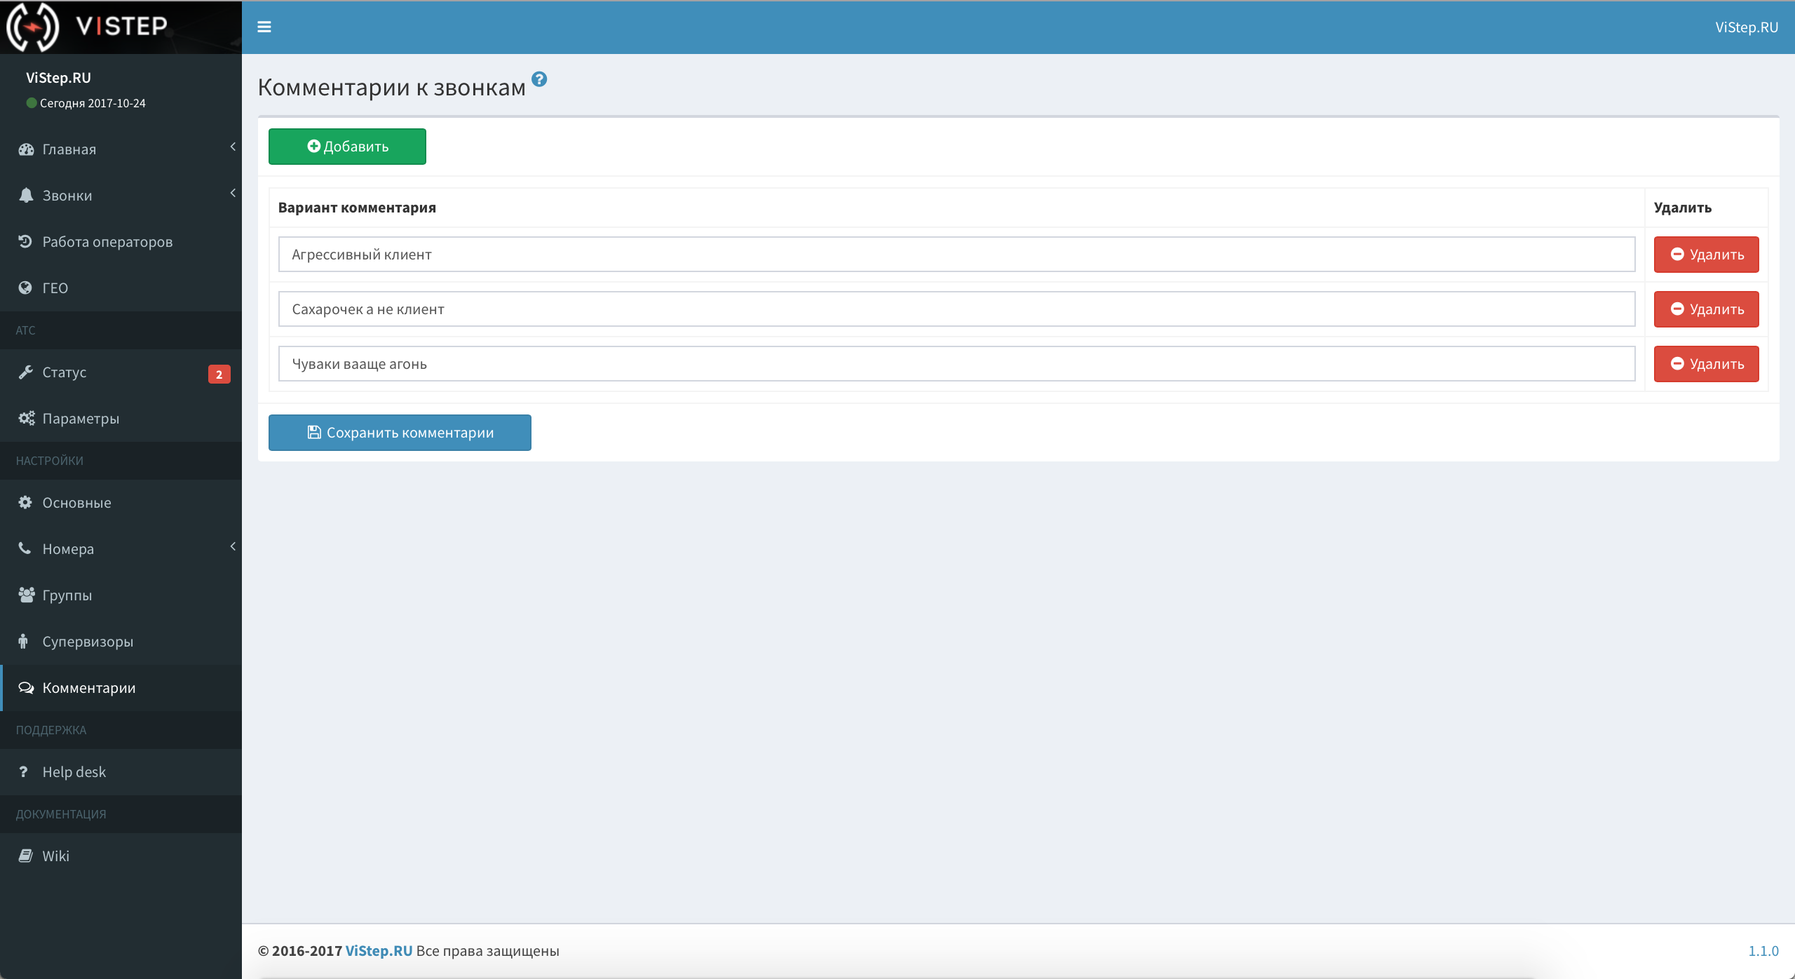This screenshot has height=979, width=1795.
Task: Delete the Агрессивный клиент comment
Action: tap(1706, 254)
